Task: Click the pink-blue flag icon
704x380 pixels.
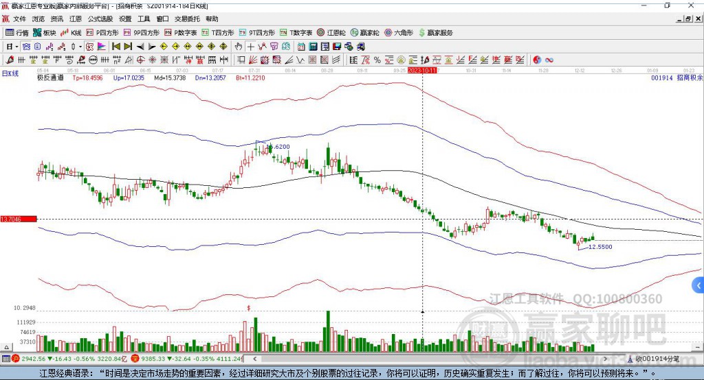Action: (x=102, y=46)
